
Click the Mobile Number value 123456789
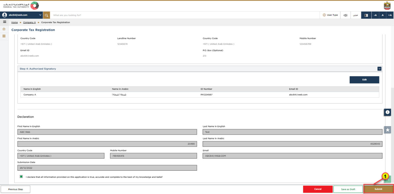coord(305,44)
